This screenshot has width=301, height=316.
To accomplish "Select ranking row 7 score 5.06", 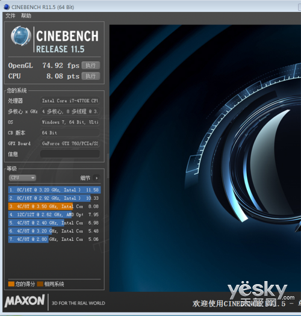I will tap(54, 239).
